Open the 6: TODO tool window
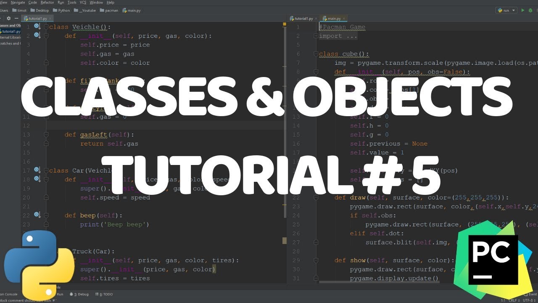The image size is (538, 303). (104, 295)
